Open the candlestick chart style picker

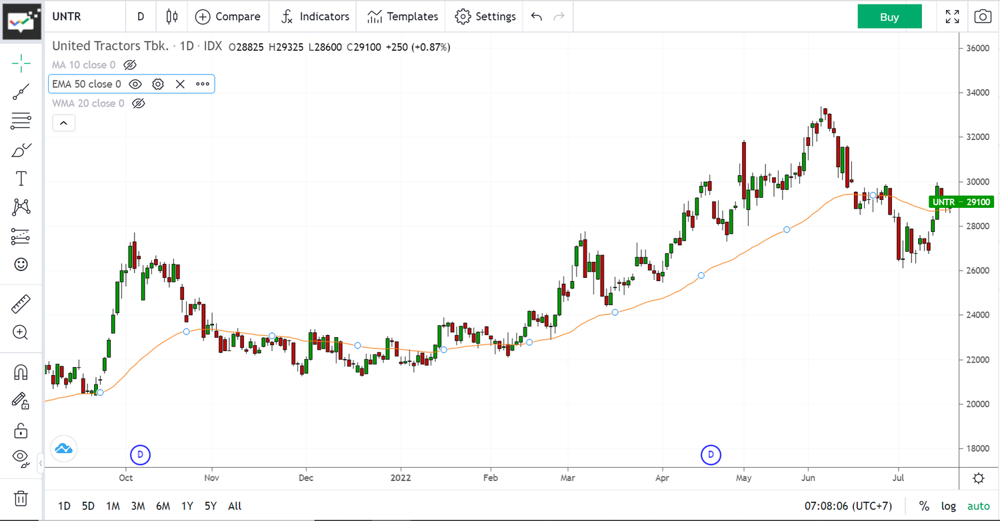(171, 17)
